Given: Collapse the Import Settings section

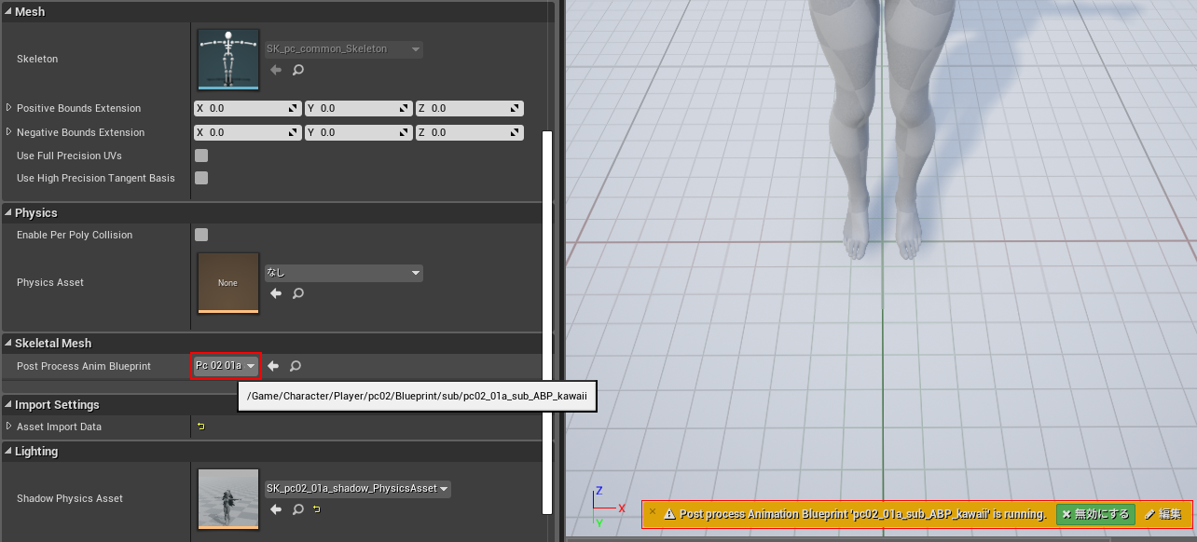Looking at the screenshot, I should [x=8, y=404].
